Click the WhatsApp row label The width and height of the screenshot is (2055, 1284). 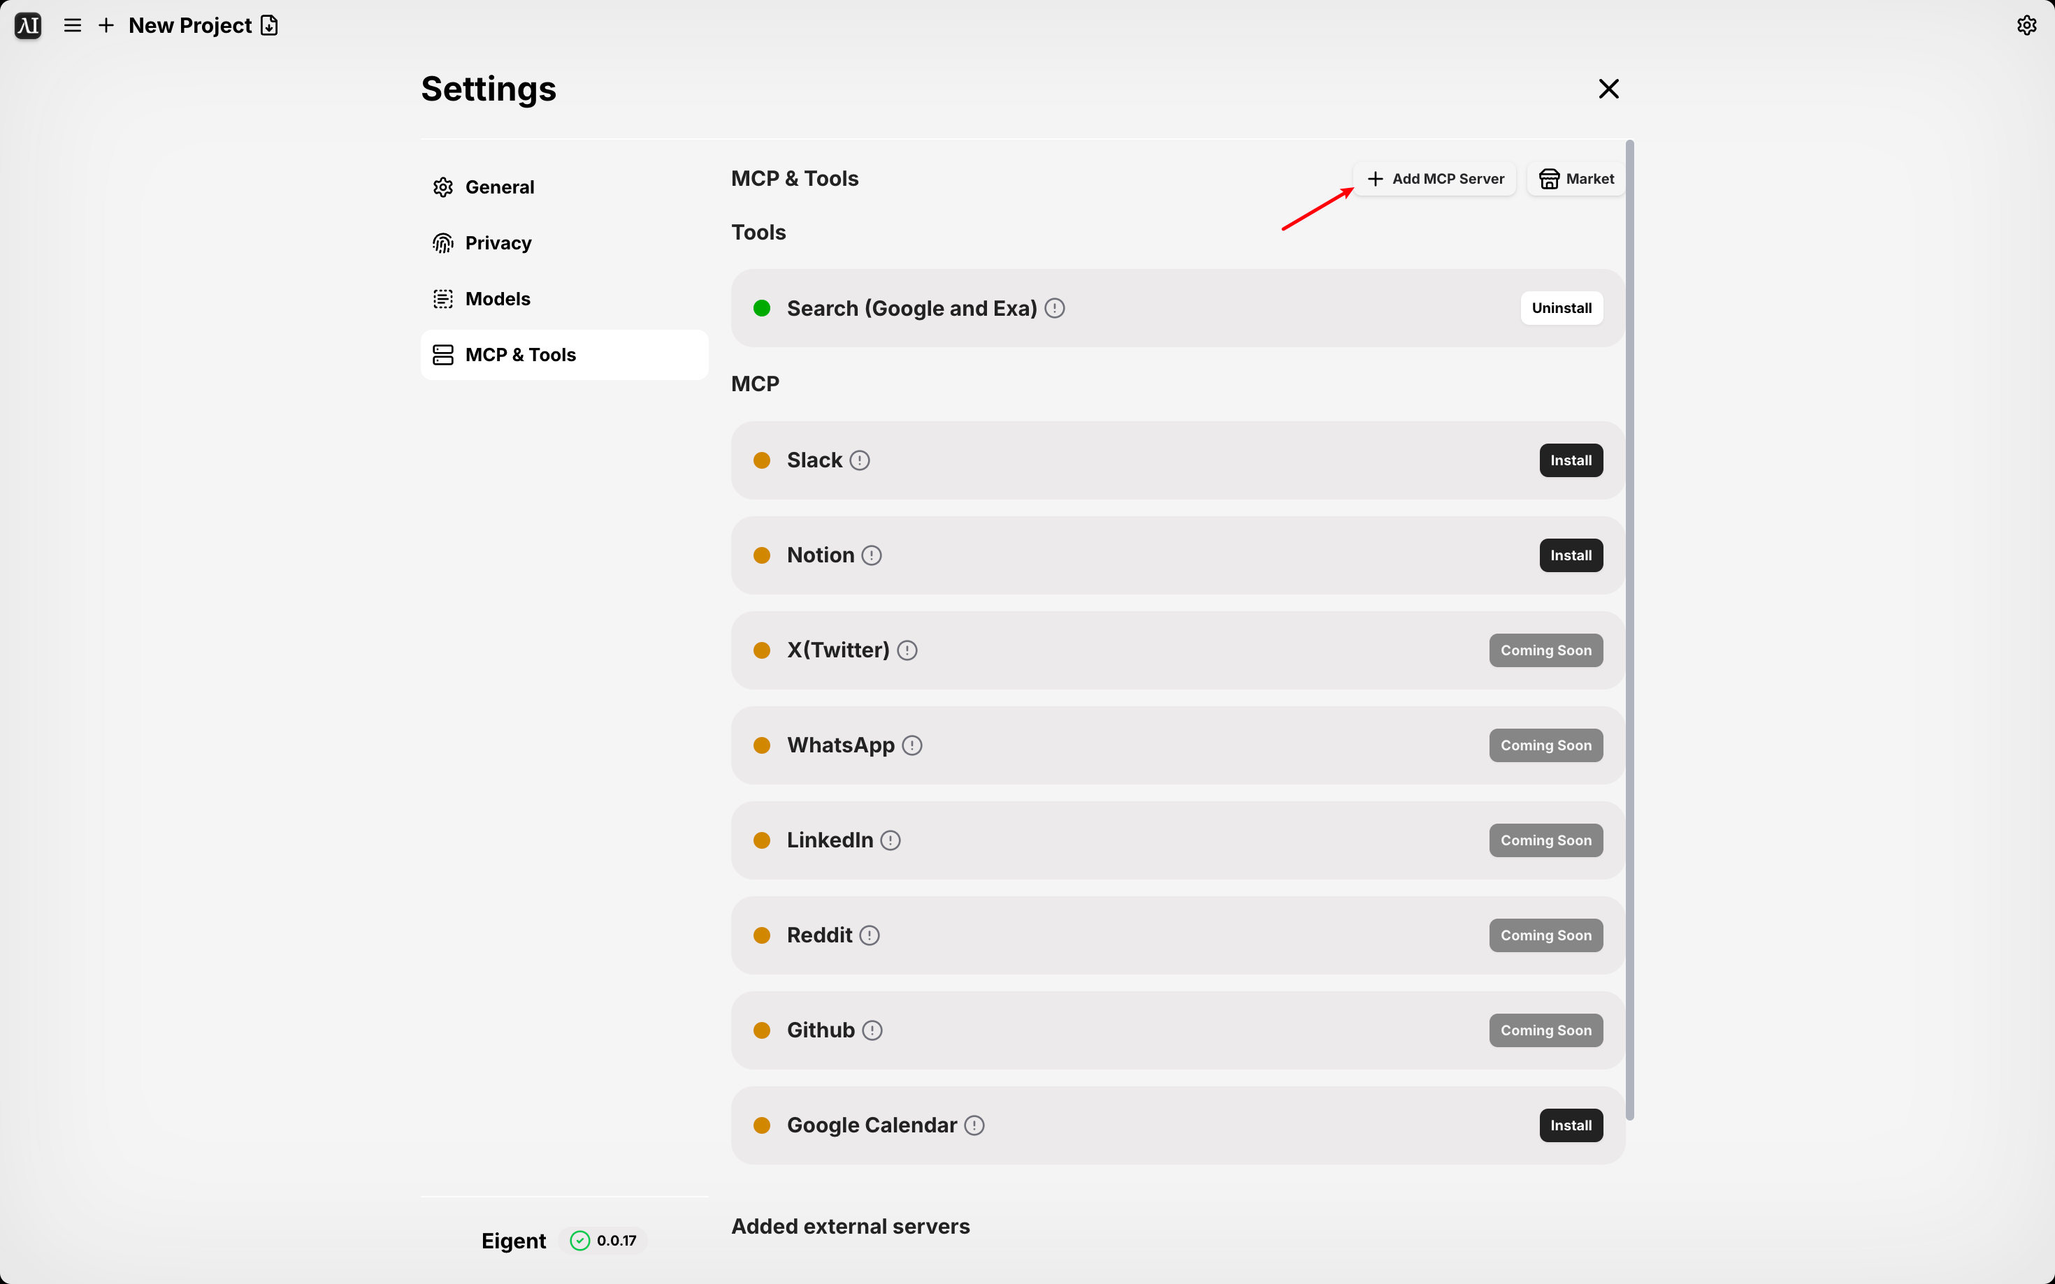click(841, 745)
